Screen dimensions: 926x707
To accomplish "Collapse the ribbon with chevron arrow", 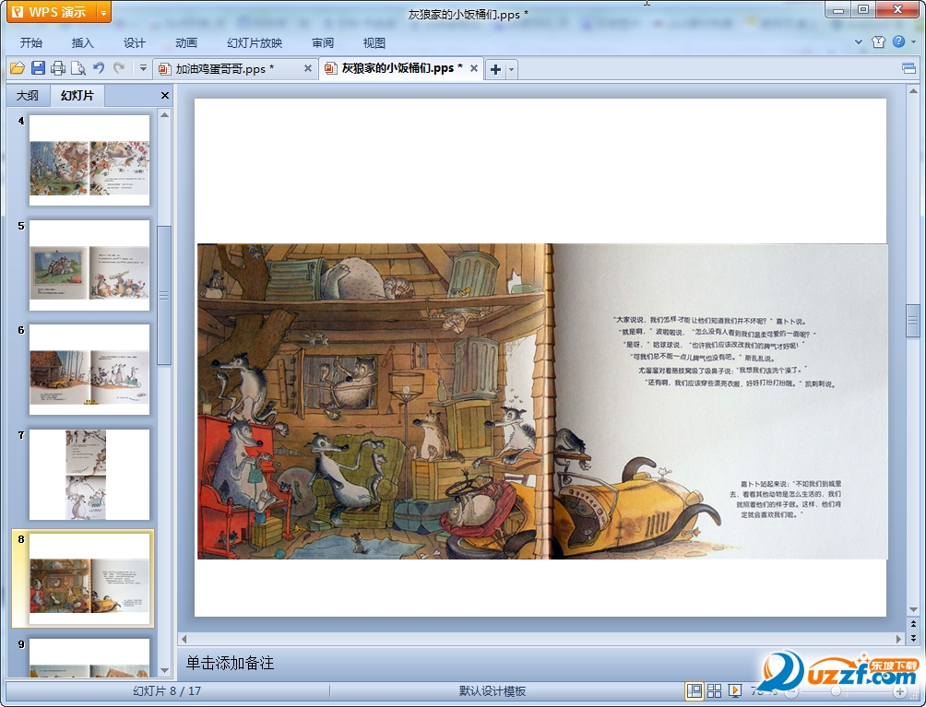I will 859,41.
